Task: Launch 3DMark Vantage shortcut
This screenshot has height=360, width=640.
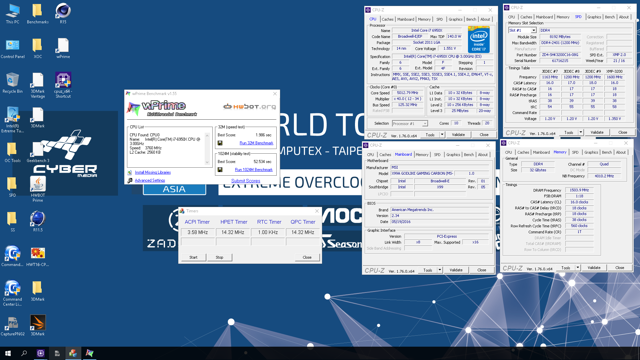Action: coord(38,85)
